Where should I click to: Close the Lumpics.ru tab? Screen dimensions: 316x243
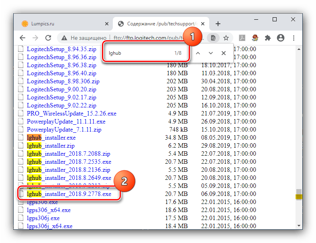pyautogui.click(x=107, y=24)
